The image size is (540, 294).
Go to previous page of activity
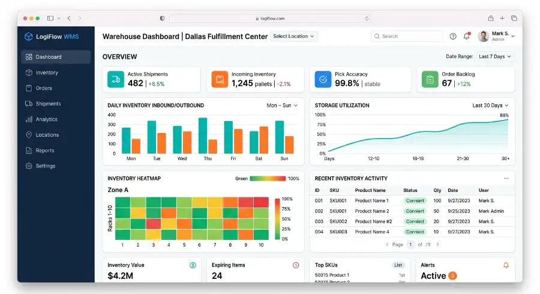tap(387, 244)
